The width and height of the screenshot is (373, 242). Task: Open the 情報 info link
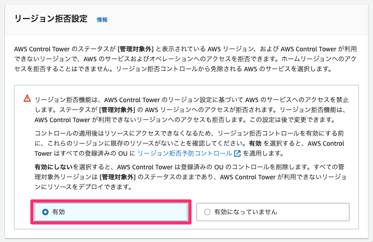point(102,20)
